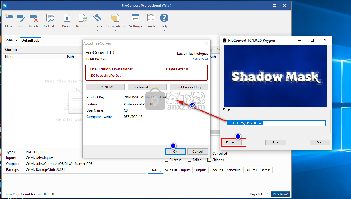This screenshot has height=199, width=351.
Task: Click the Pause toolbar icon
Action: point(67,18)
